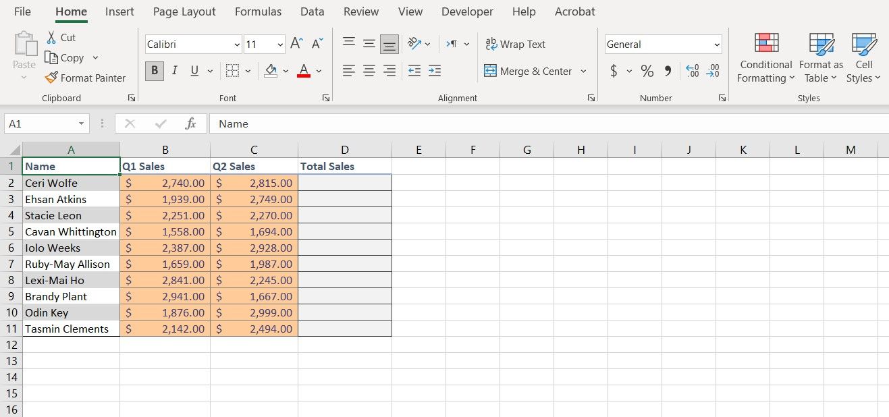889x417 pixels.
Task: Open the font size dropdown
Action: click(280, 45)
